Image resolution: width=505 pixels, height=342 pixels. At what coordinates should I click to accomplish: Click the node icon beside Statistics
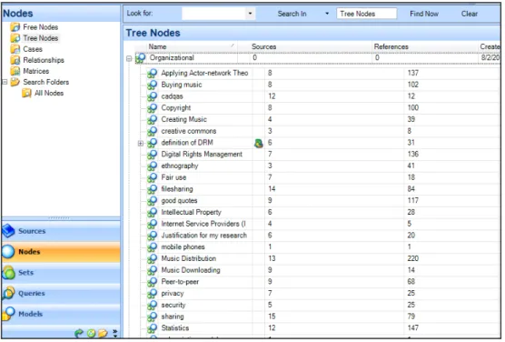point(152,328)
